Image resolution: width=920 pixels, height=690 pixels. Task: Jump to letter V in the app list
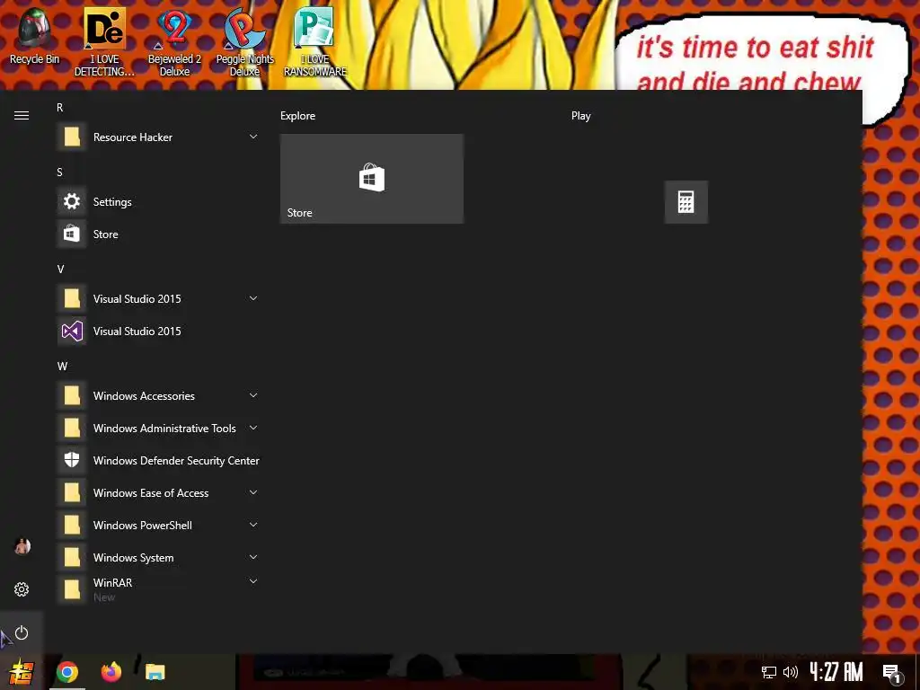[x=60, y=270]
